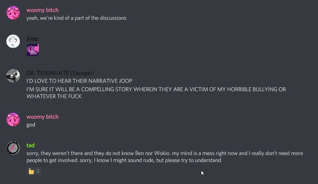Click the pink woomy bitch name above 'god'

(43, 117)
